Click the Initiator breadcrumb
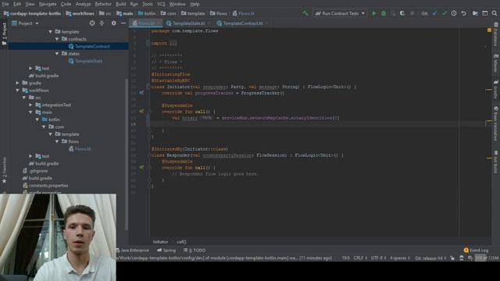500x281 pixels. (x=160, y=242)
